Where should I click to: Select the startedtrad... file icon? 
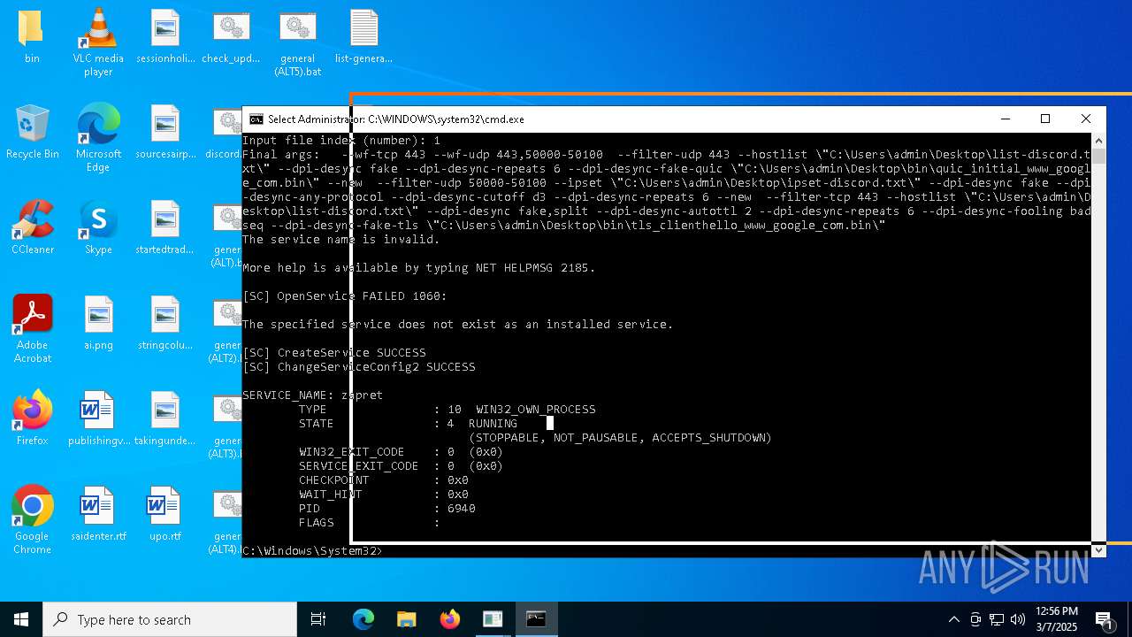(165, 226)
